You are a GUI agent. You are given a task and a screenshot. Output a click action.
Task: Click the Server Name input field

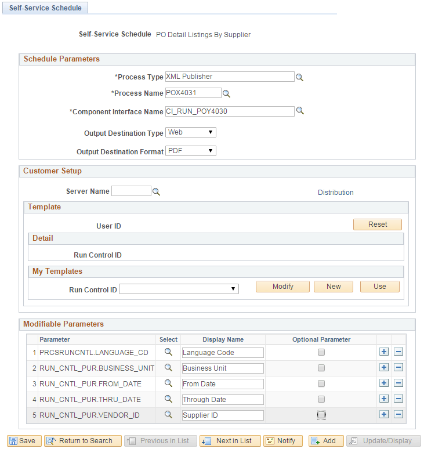131,191
